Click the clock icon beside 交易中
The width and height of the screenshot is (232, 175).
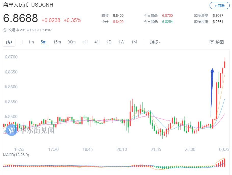pos(5,30)
